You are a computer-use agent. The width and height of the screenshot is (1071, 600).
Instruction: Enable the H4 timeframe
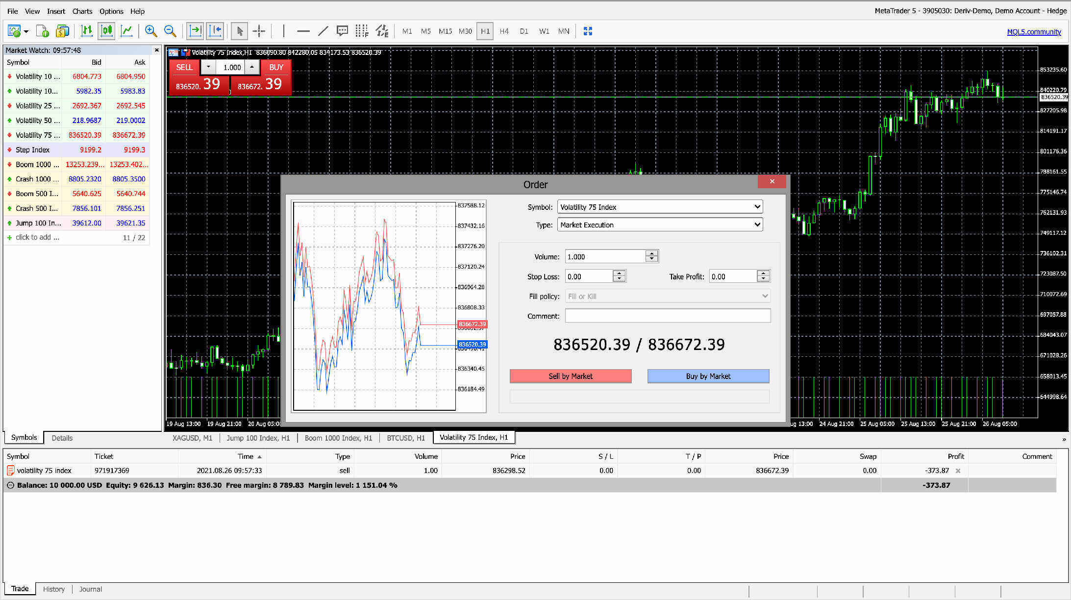coord(504,31)
